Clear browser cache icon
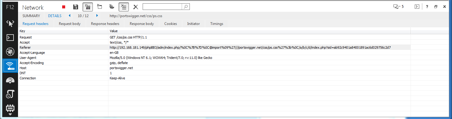The height and width of the screenshot is (119, 452). pyautogui.click(x=100, y=7)
